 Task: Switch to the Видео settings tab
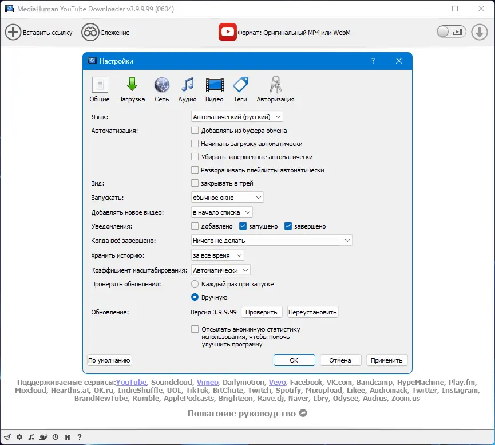(x=215, y=90)
